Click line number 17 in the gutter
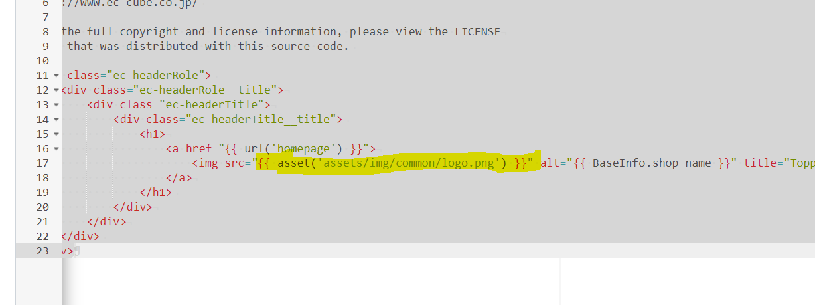The height and width of the screenshot is (305, 815). 43,163
